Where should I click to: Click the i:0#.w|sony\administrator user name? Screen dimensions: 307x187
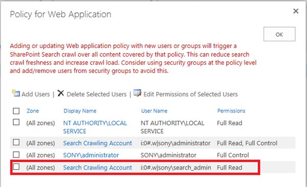(176, 143)
